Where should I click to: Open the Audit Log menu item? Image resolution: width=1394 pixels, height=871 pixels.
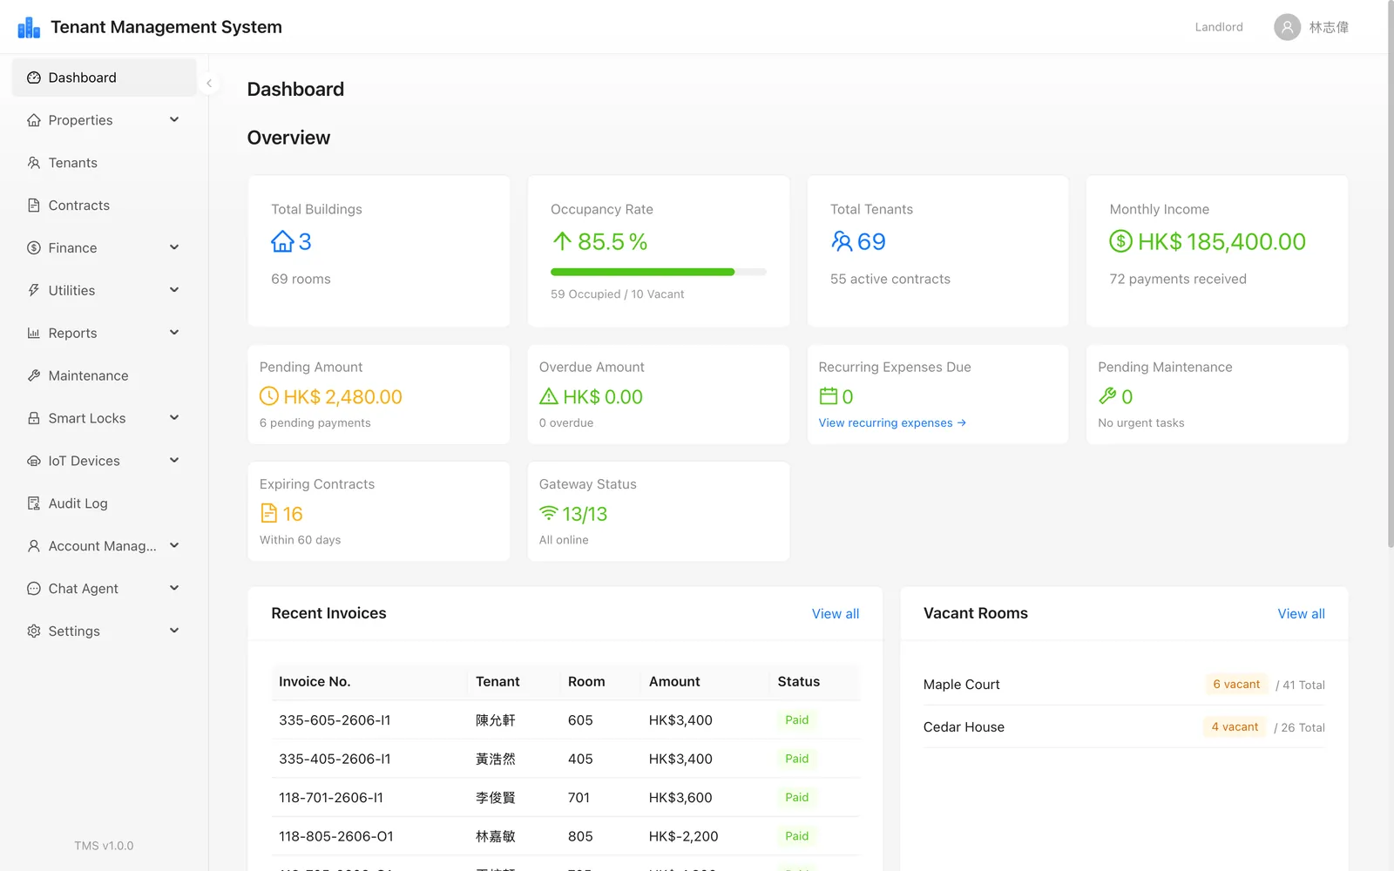pos(104,503)
